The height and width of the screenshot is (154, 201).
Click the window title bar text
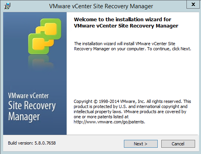(101, 6)
